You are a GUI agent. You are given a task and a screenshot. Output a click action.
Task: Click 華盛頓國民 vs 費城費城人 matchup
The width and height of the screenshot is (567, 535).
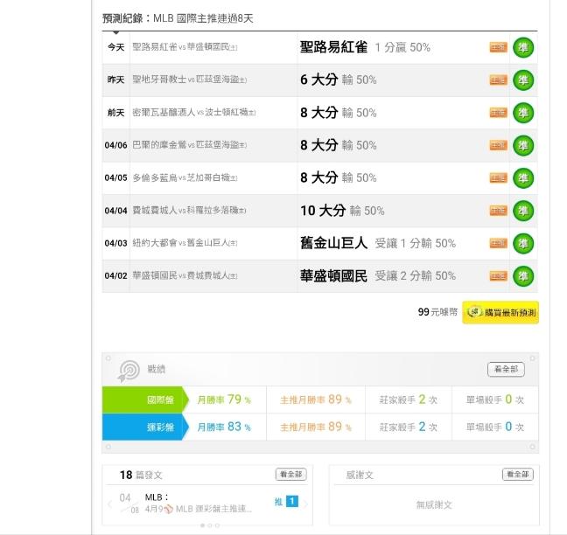pos(185,275)
